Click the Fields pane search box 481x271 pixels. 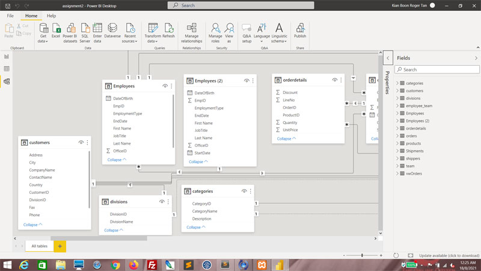pos(437,70)
